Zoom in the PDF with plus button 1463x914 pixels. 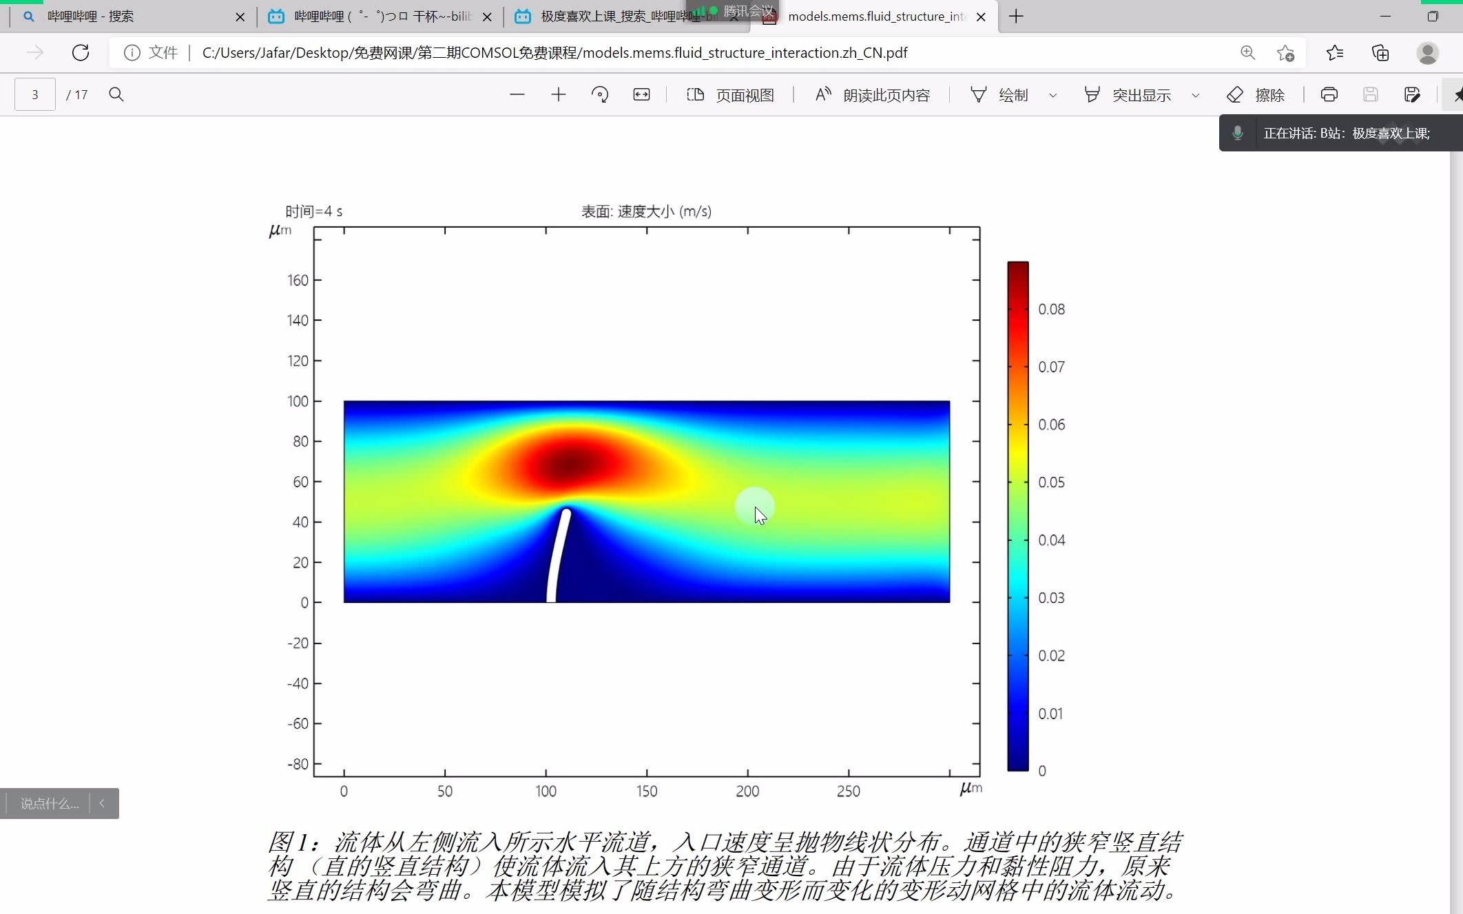tap(559, 94)
